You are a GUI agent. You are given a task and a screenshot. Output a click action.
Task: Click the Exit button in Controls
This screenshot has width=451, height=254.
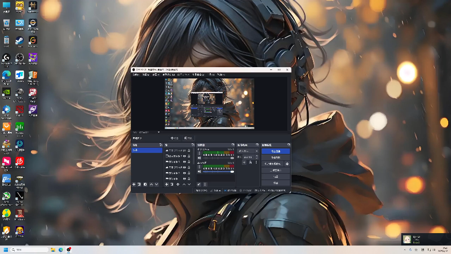coord(276,183)
